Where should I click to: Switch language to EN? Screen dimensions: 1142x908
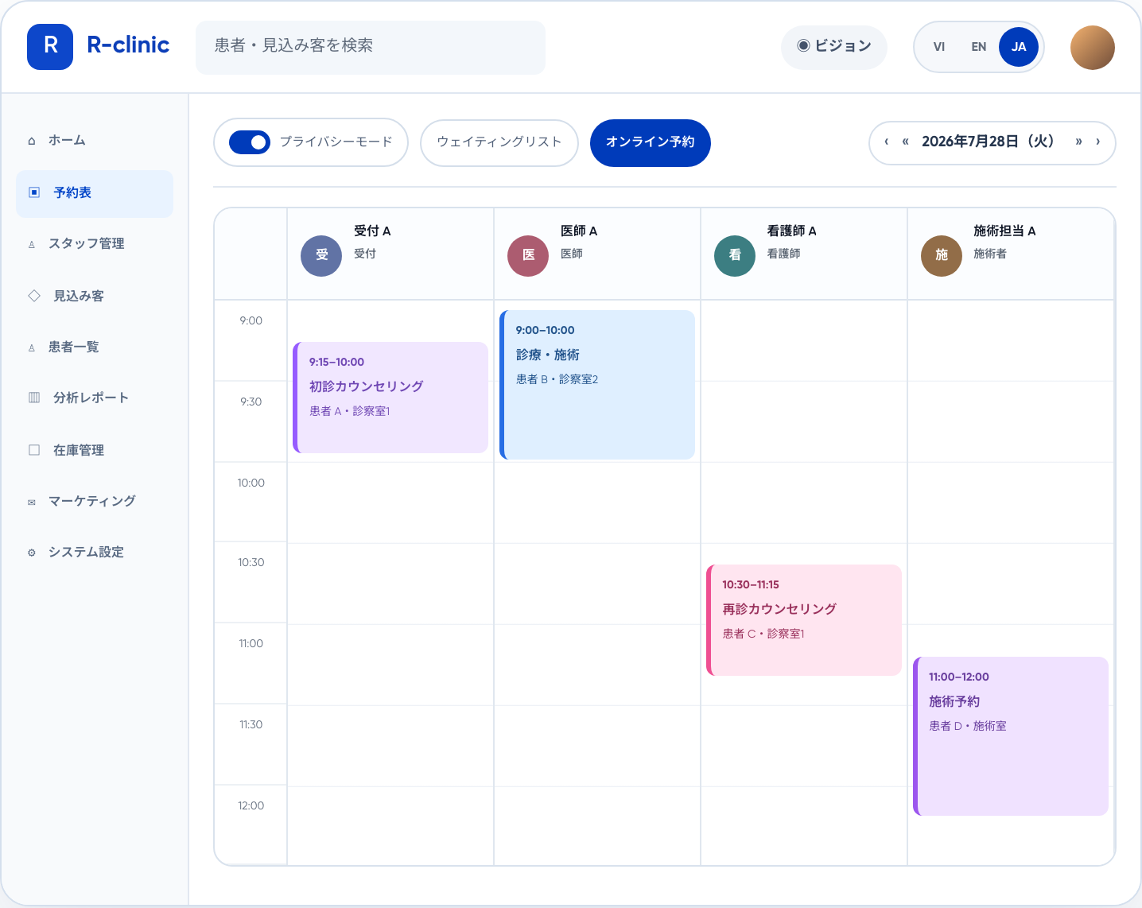point(979,47)
